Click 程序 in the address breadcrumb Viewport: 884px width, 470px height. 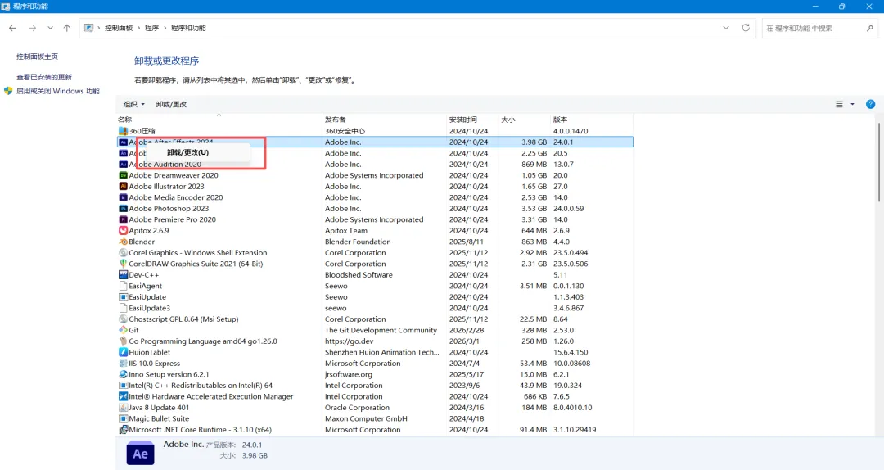(151, 28)
